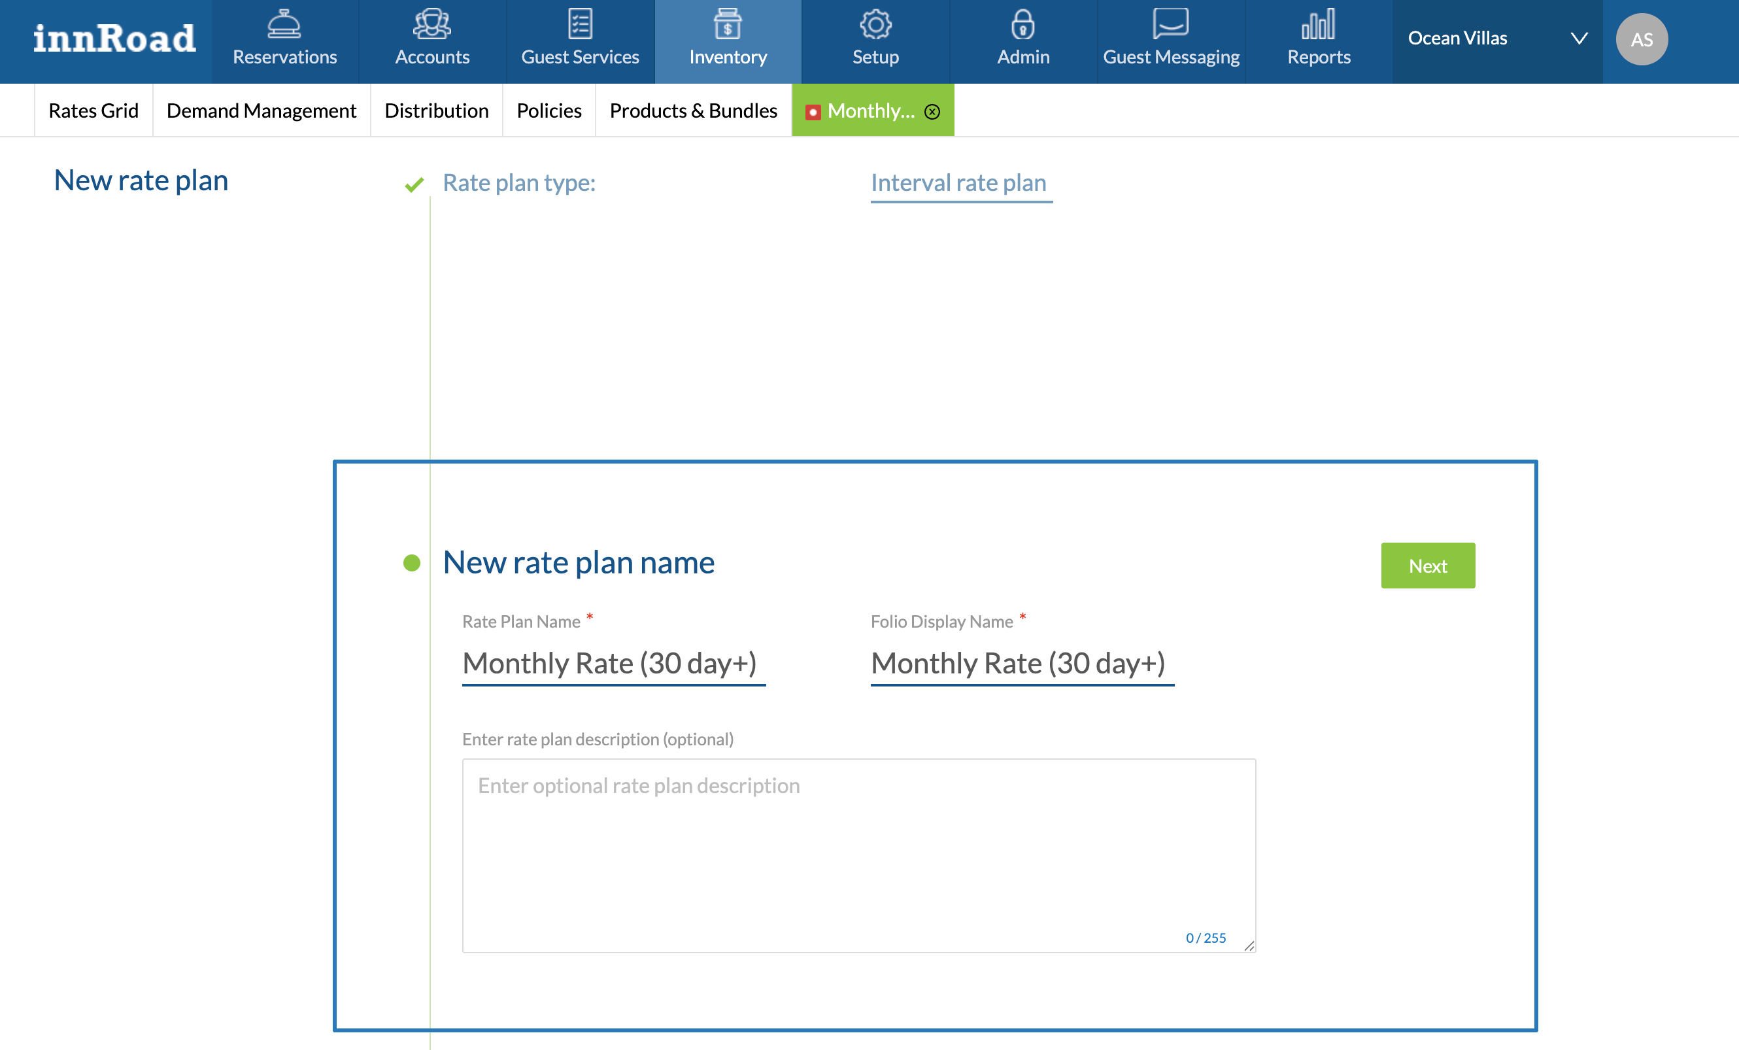Viewport: 1739px width, 1050px height.
Task: Open Reservations bell icon
Action: [x=284, y=25]
